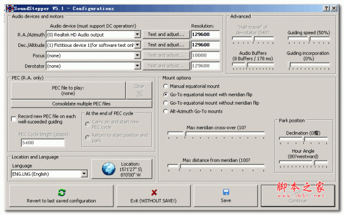Choose Return to start position and park
The image size is (344, 215).
[88, 138]
